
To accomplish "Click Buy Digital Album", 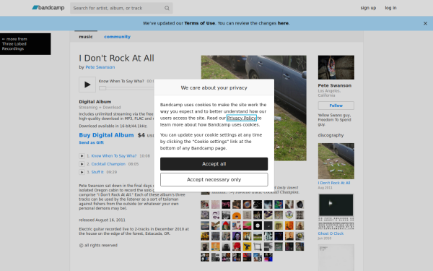I will [x=106, y=135].
